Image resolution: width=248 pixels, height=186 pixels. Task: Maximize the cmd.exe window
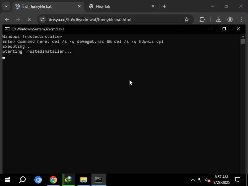pos(224,29)
